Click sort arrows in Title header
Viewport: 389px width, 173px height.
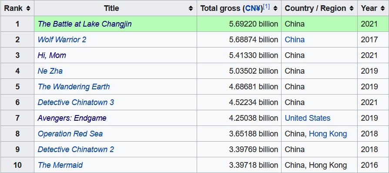[x=191, y=8]
